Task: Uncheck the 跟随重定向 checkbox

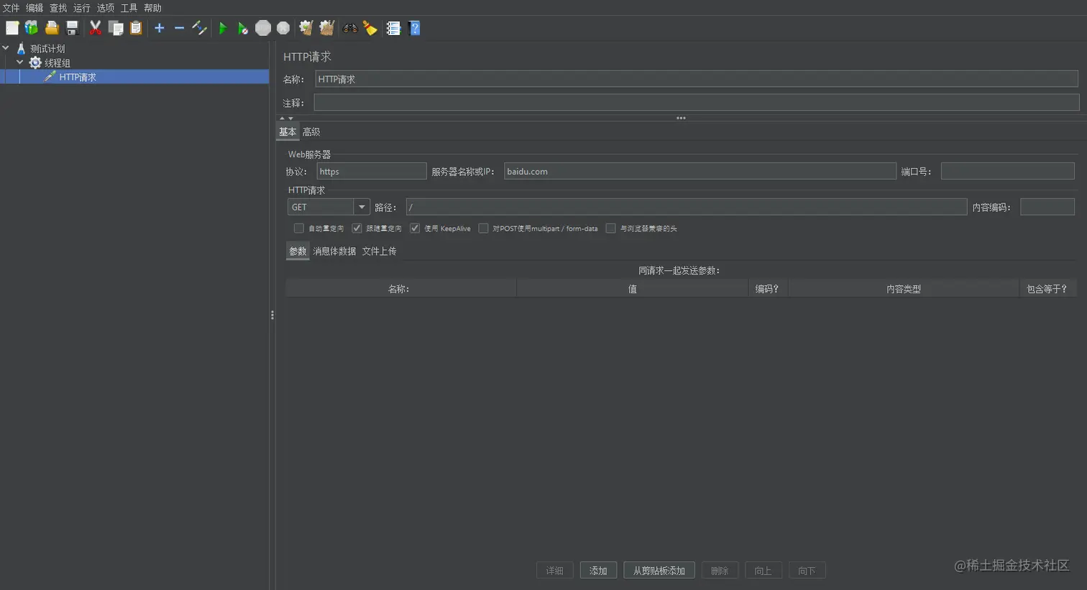Action: 357,229
